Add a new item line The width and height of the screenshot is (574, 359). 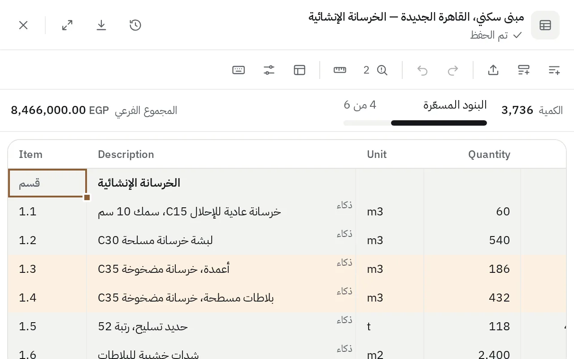pos(554,70)
